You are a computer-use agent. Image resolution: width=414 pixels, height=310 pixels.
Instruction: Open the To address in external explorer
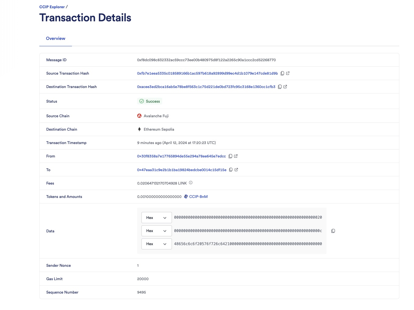point(236,170)
